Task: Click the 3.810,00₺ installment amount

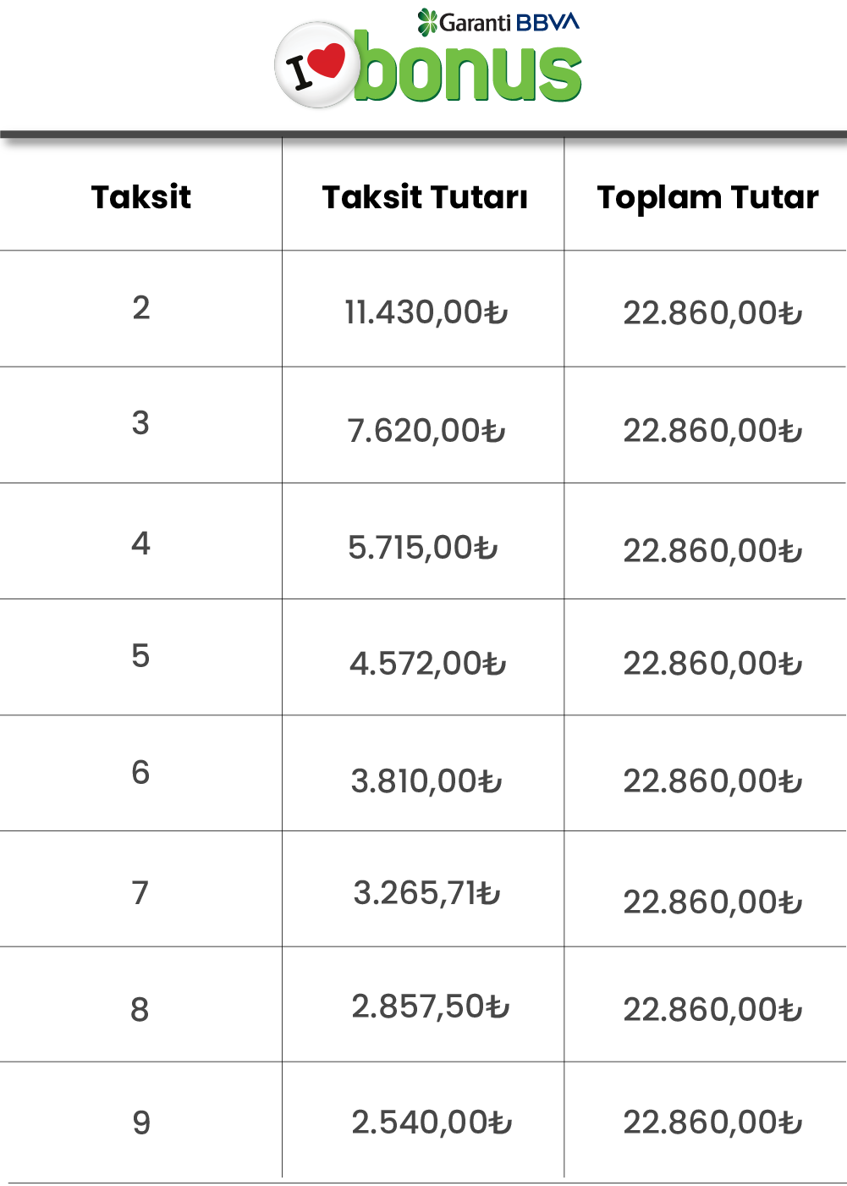Action: [x=426, y=781]
